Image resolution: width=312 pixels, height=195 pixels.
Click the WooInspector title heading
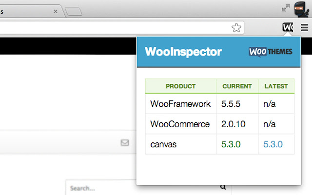coord(183,52)
